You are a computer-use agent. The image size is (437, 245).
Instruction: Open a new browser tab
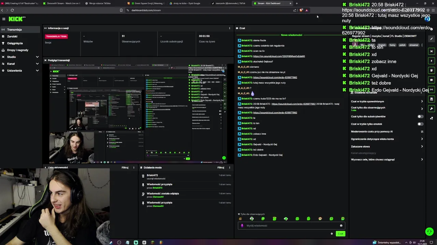[x=297, y=3]
